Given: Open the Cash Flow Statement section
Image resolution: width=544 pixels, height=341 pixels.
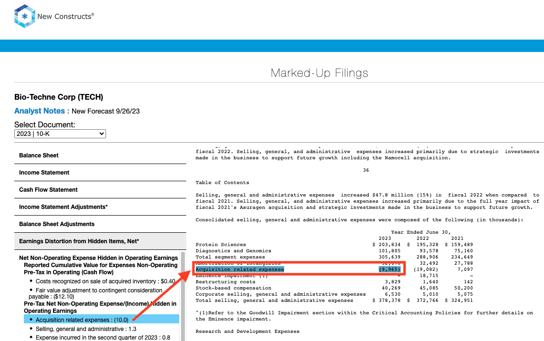Looking at the screenshot, I should click(x=100, y=190).
